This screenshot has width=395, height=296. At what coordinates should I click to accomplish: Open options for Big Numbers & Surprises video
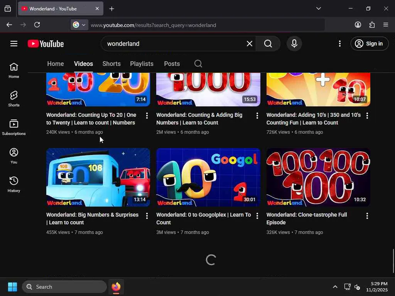[x=147, y=216]
